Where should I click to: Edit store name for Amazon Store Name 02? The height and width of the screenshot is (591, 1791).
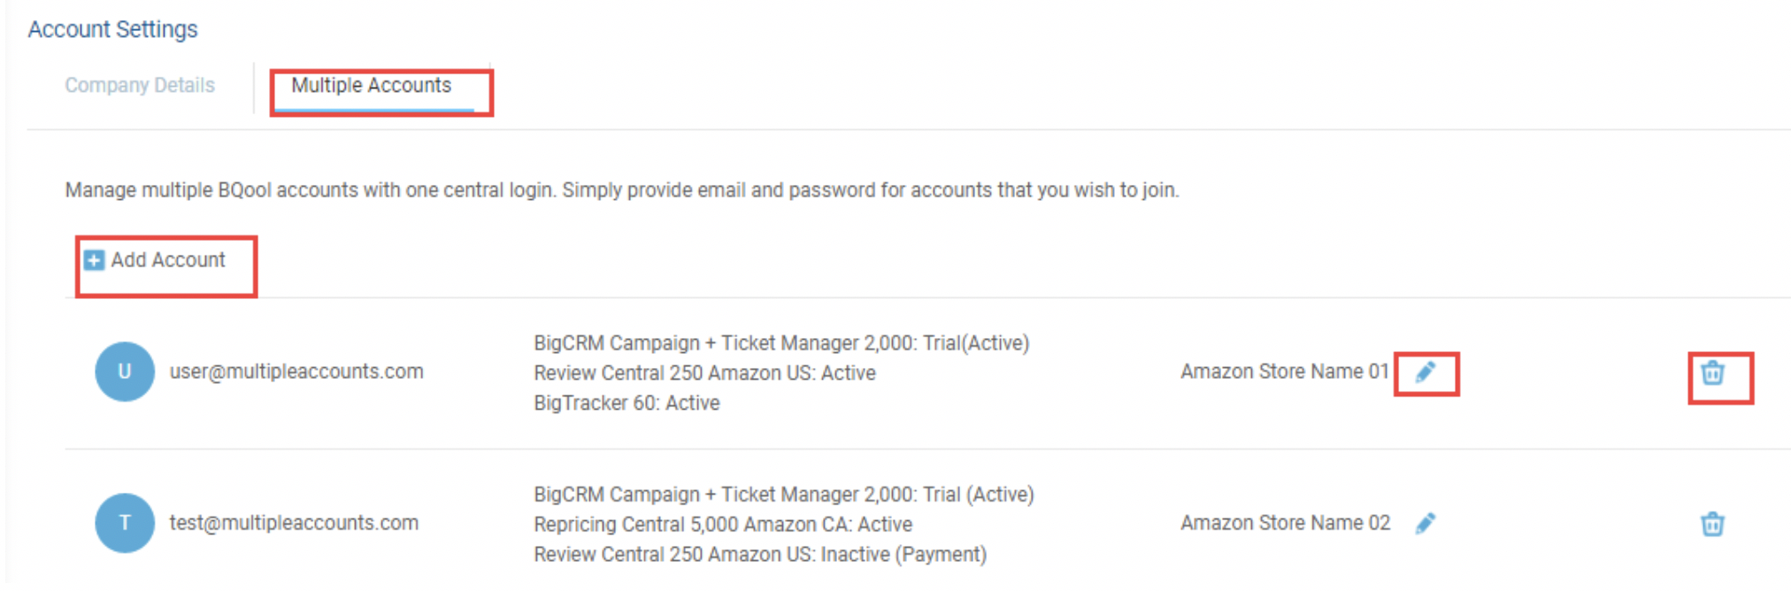point(1425,524)
